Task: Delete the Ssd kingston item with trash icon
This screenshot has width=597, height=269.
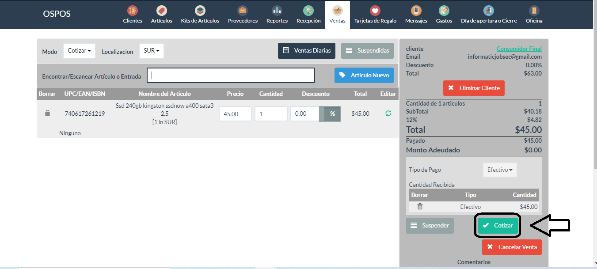Action: (x=47, y=114)
